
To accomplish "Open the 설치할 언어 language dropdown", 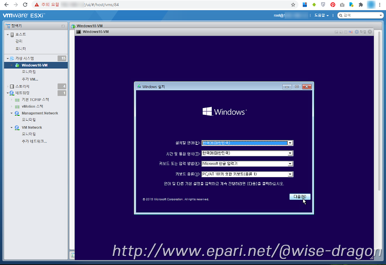I will point(290,143).
